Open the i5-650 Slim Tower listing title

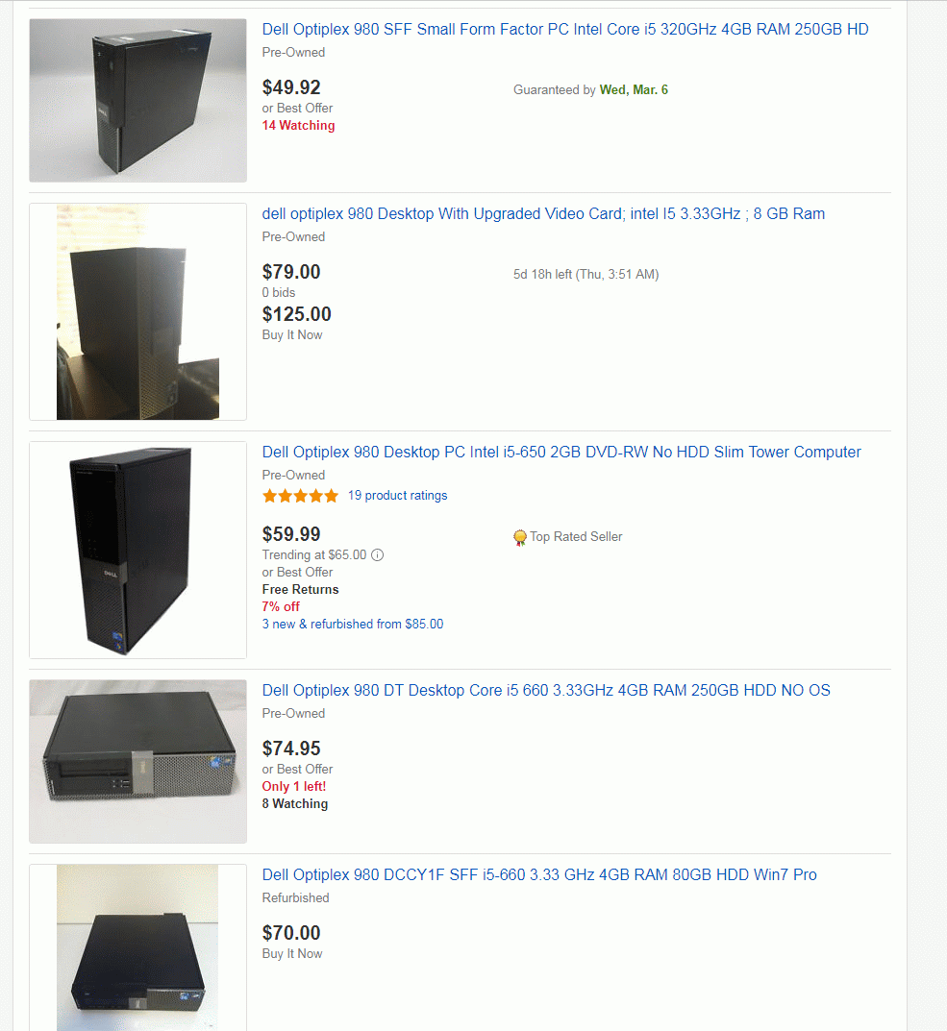561,453
